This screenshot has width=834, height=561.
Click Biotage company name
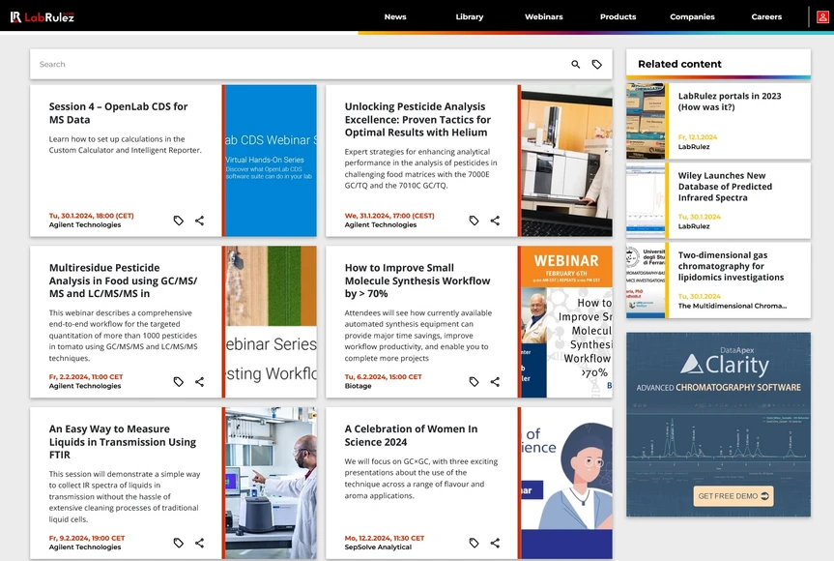pos(358,386)
